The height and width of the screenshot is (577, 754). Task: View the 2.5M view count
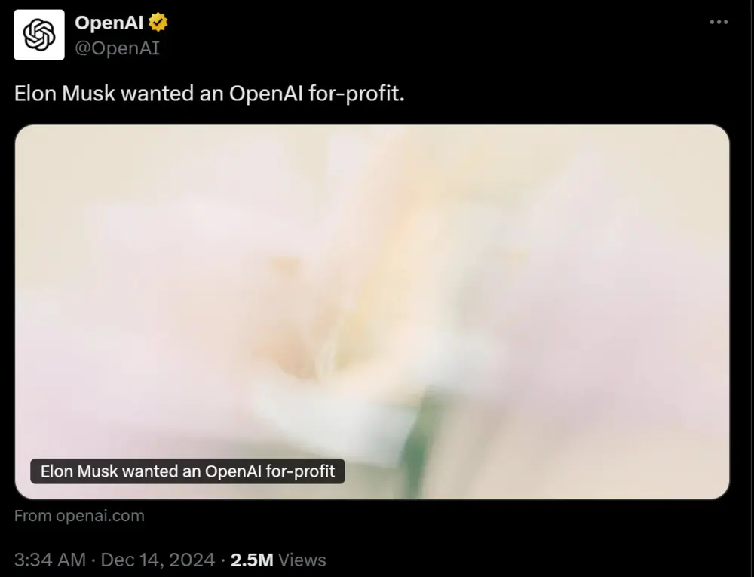[x=252, y=560]
